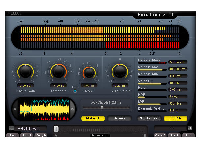Open the Dynamic Profile Solera selector
The height and width of the screenshot is (148, 201).
coord(178,110)
